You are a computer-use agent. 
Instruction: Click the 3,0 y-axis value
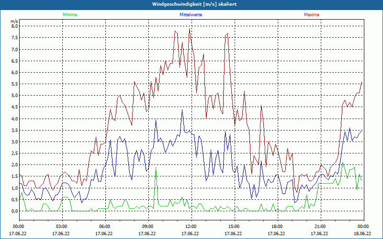click(x=14, y=142)
